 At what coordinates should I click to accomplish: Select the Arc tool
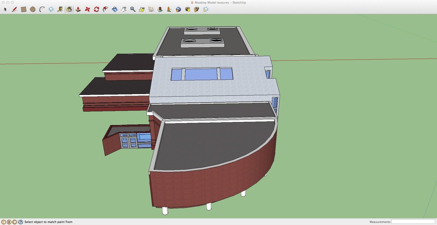click(x=42, y=9)
